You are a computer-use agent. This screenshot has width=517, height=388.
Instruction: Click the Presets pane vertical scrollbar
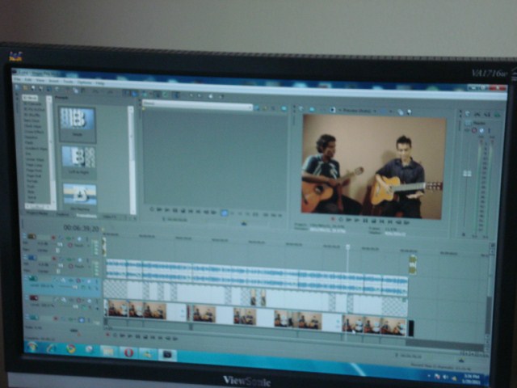132,160
